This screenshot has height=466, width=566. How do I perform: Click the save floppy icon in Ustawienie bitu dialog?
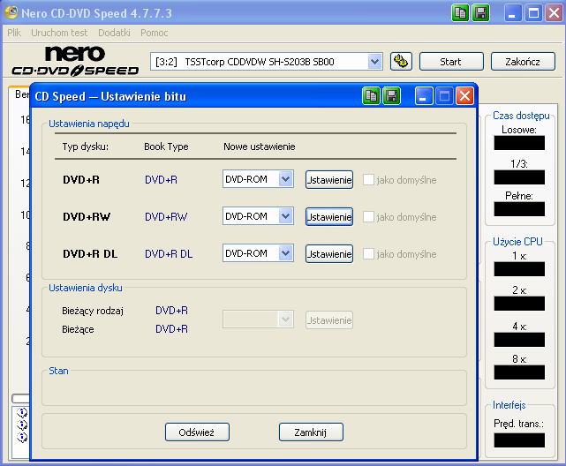(x=392, y=96)
